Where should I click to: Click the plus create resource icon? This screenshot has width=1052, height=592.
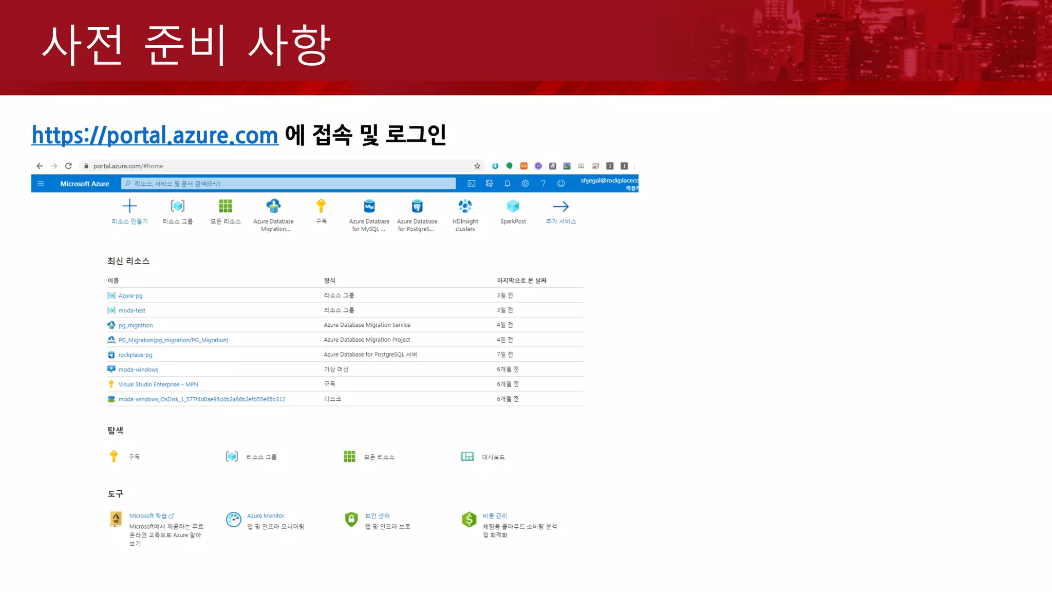click(129, 206)
